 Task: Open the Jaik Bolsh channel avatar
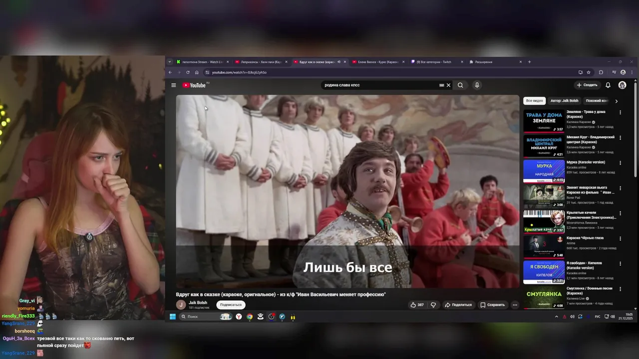point(181,305)
